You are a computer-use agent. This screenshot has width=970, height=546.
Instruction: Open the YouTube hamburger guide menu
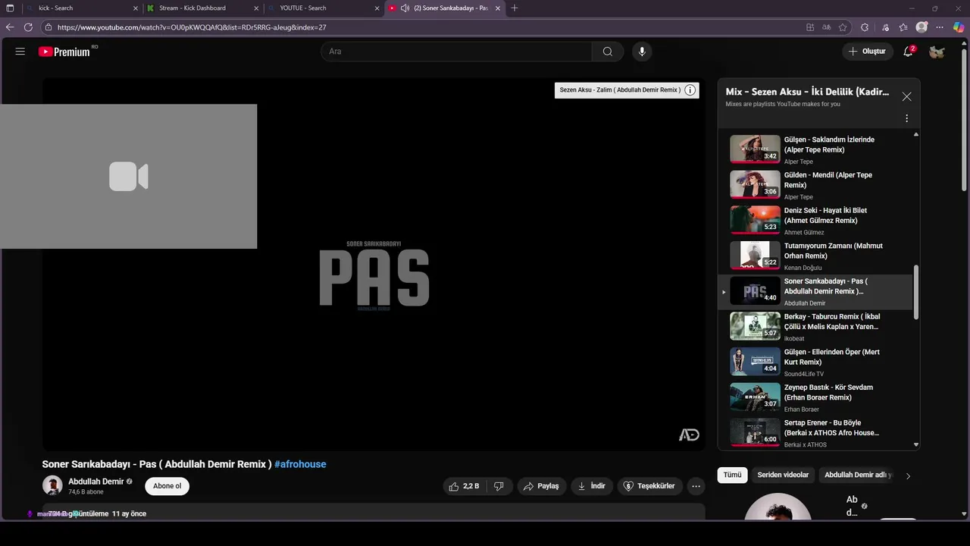point(20,52)
